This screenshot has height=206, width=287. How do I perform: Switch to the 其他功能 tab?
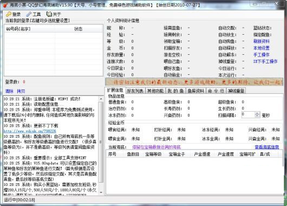pyautogui.click(x=155, y=91)
